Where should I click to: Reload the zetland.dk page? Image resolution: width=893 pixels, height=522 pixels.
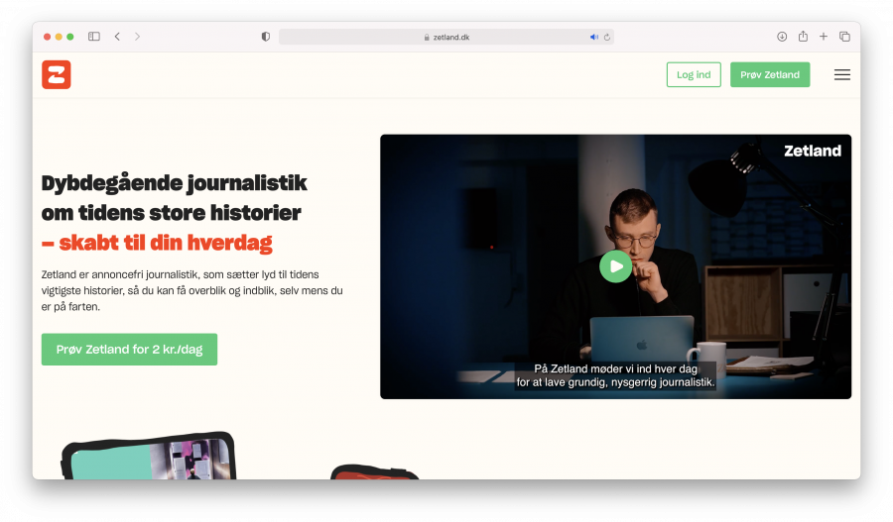[605, 37]
